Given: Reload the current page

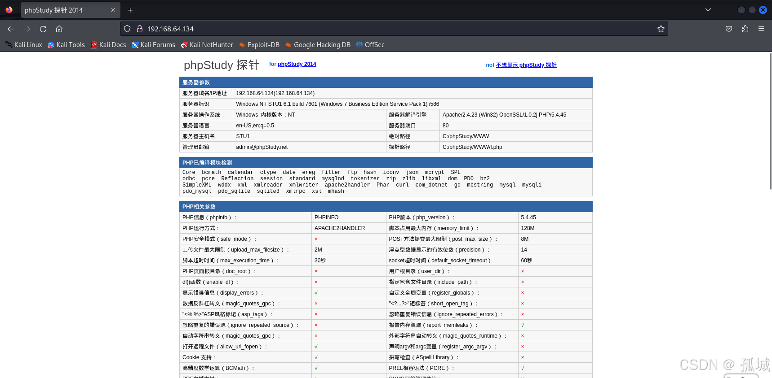Looking at the screenshot, I should pos(43,29).
